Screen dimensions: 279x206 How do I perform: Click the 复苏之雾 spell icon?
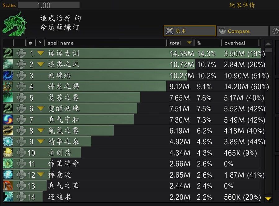coord(8,97)
